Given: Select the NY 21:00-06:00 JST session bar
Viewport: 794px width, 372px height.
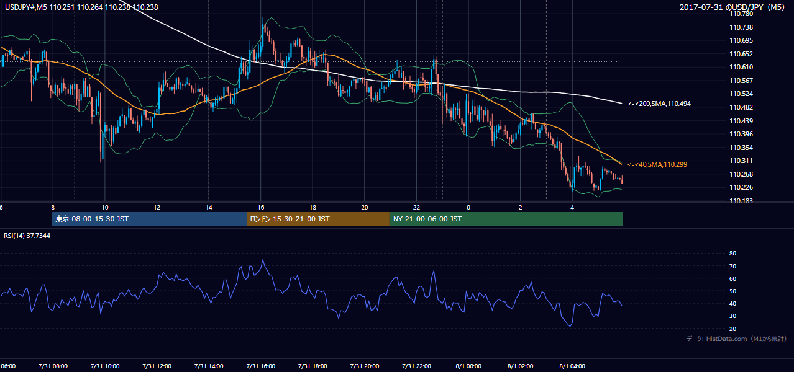Looking at the screenshot, I should [x=506, y=219].
